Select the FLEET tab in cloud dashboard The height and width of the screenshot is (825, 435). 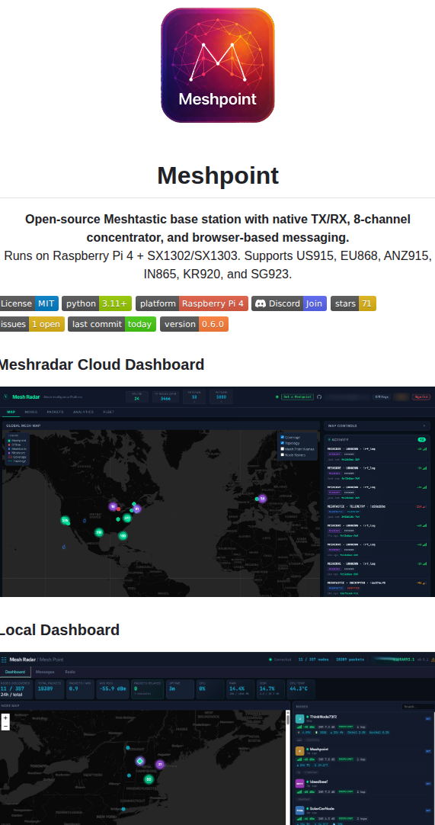[108, 412]
